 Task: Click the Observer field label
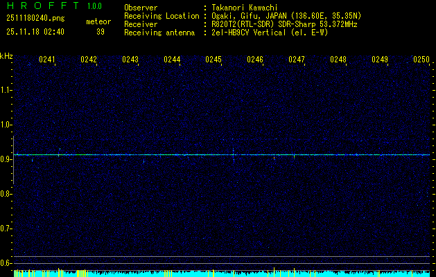(x=141, y=8)
